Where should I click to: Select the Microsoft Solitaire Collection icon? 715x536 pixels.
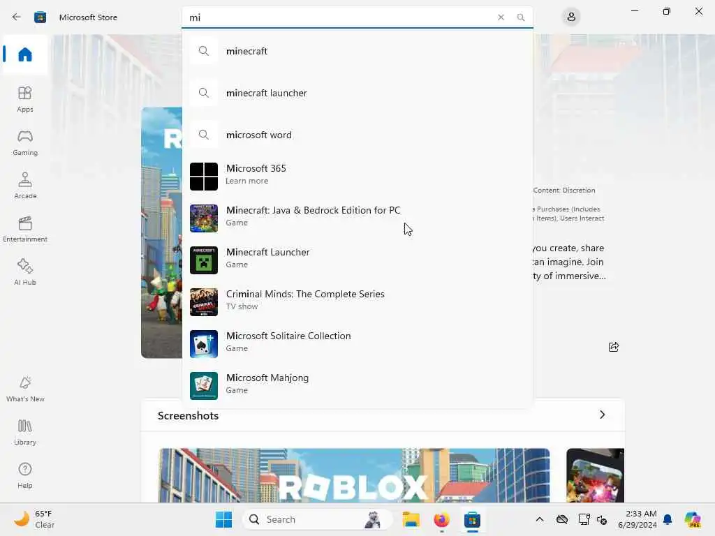[x=204, y=344]
